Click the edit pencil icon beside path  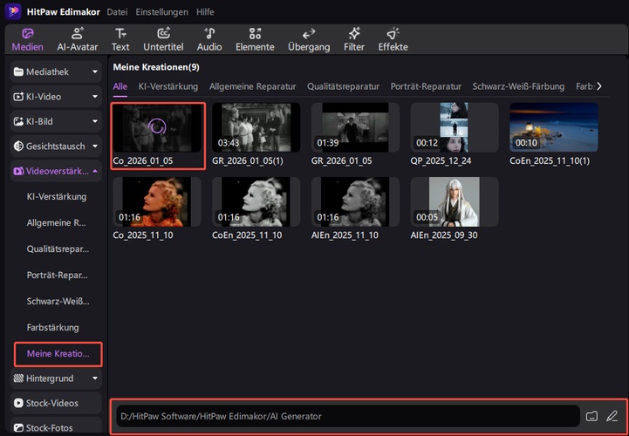click(612, 416)
